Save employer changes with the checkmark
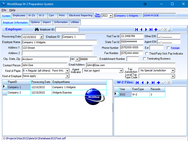This screenshot has height=141, width=188. 161,29
